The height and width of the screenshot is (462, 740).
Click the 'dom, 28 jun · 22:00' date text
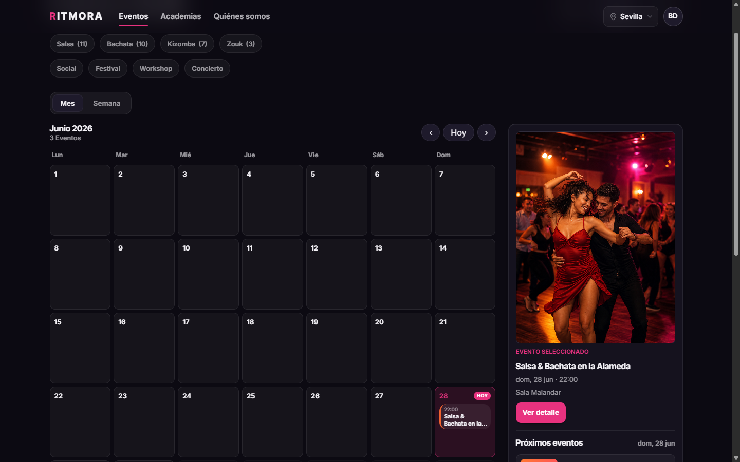[546, 379]
